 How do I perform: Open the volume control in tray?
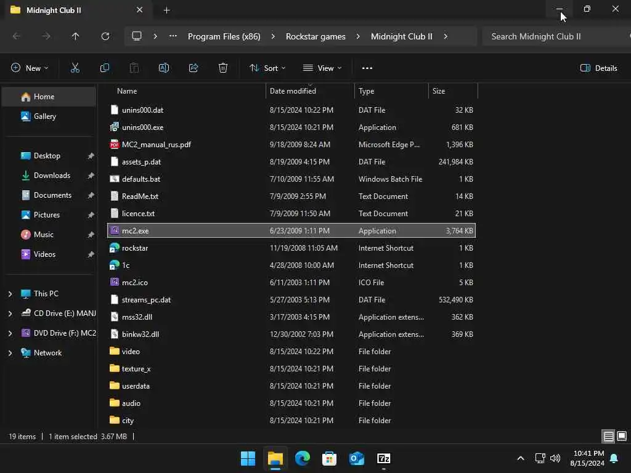click(555, 458)
